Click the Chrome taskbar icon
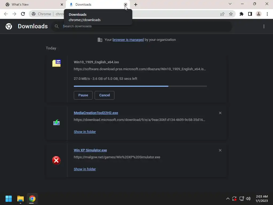 pos(32,199)
